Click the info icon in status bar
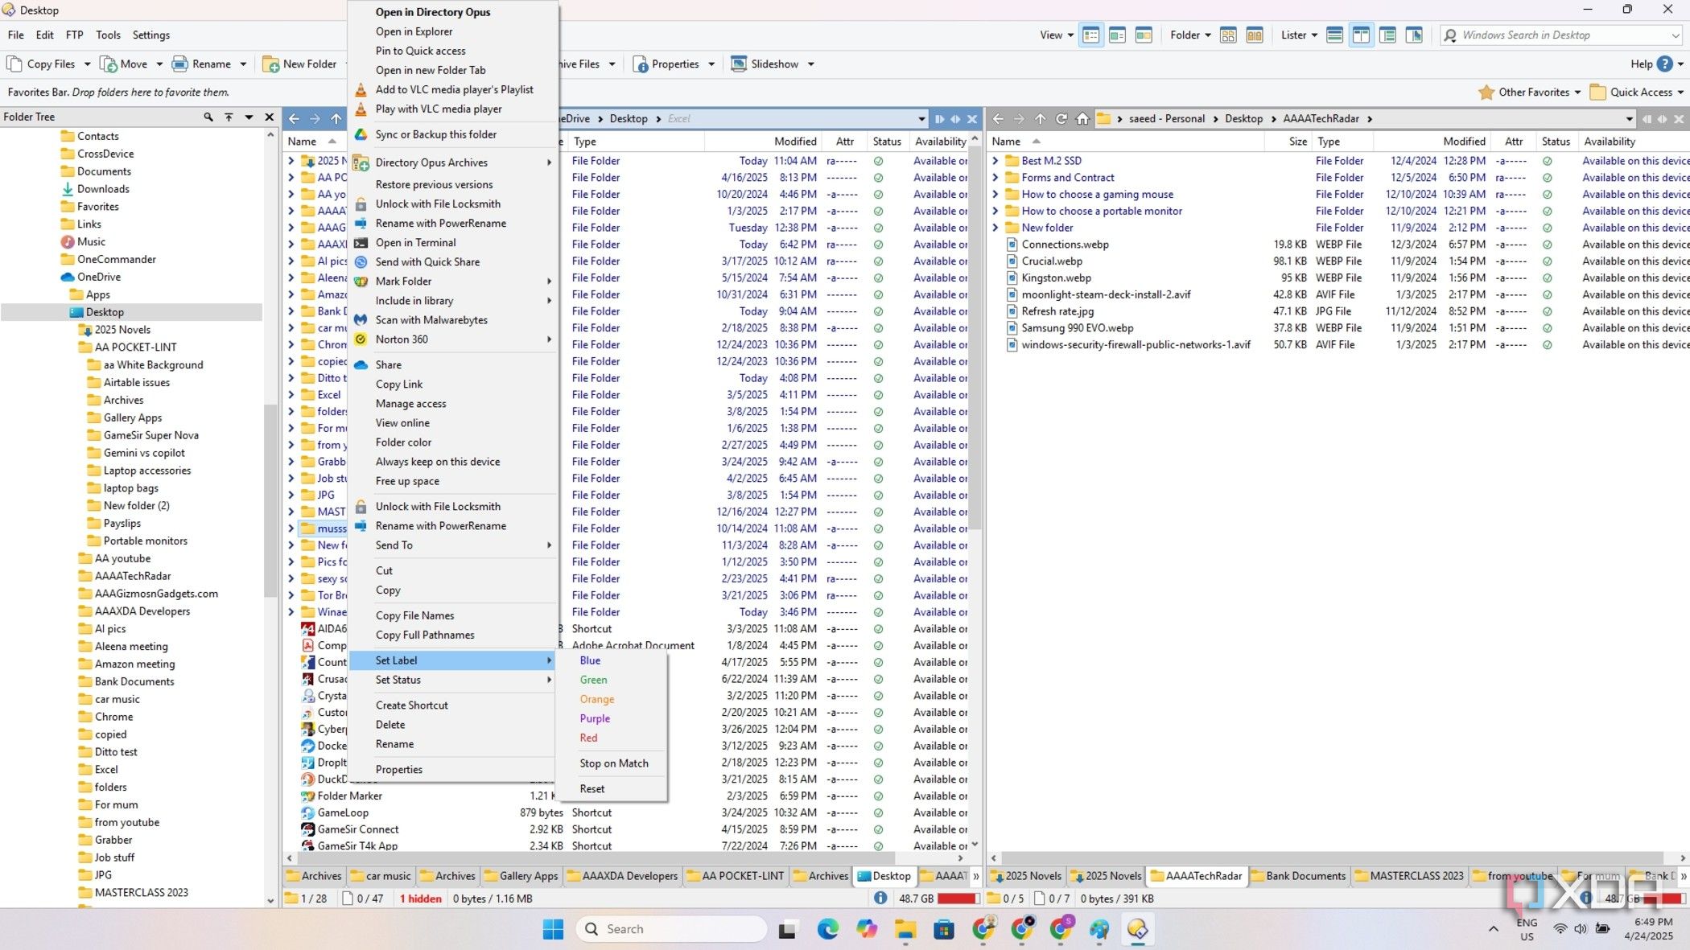 880,899
